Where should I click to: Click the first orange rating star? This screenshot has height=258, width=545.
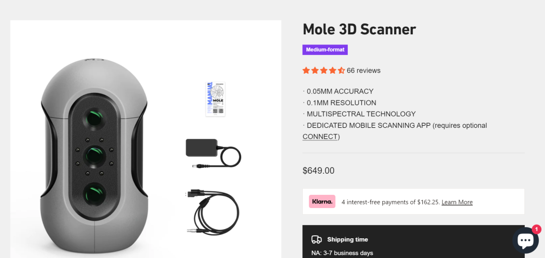click(306, 71)
